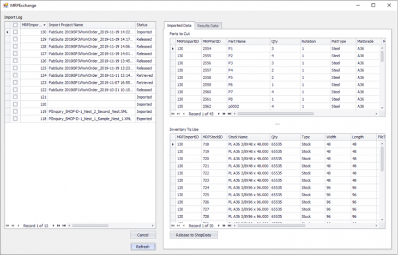
Task: Switch to the Results Data tab
Action: [208, 26]
